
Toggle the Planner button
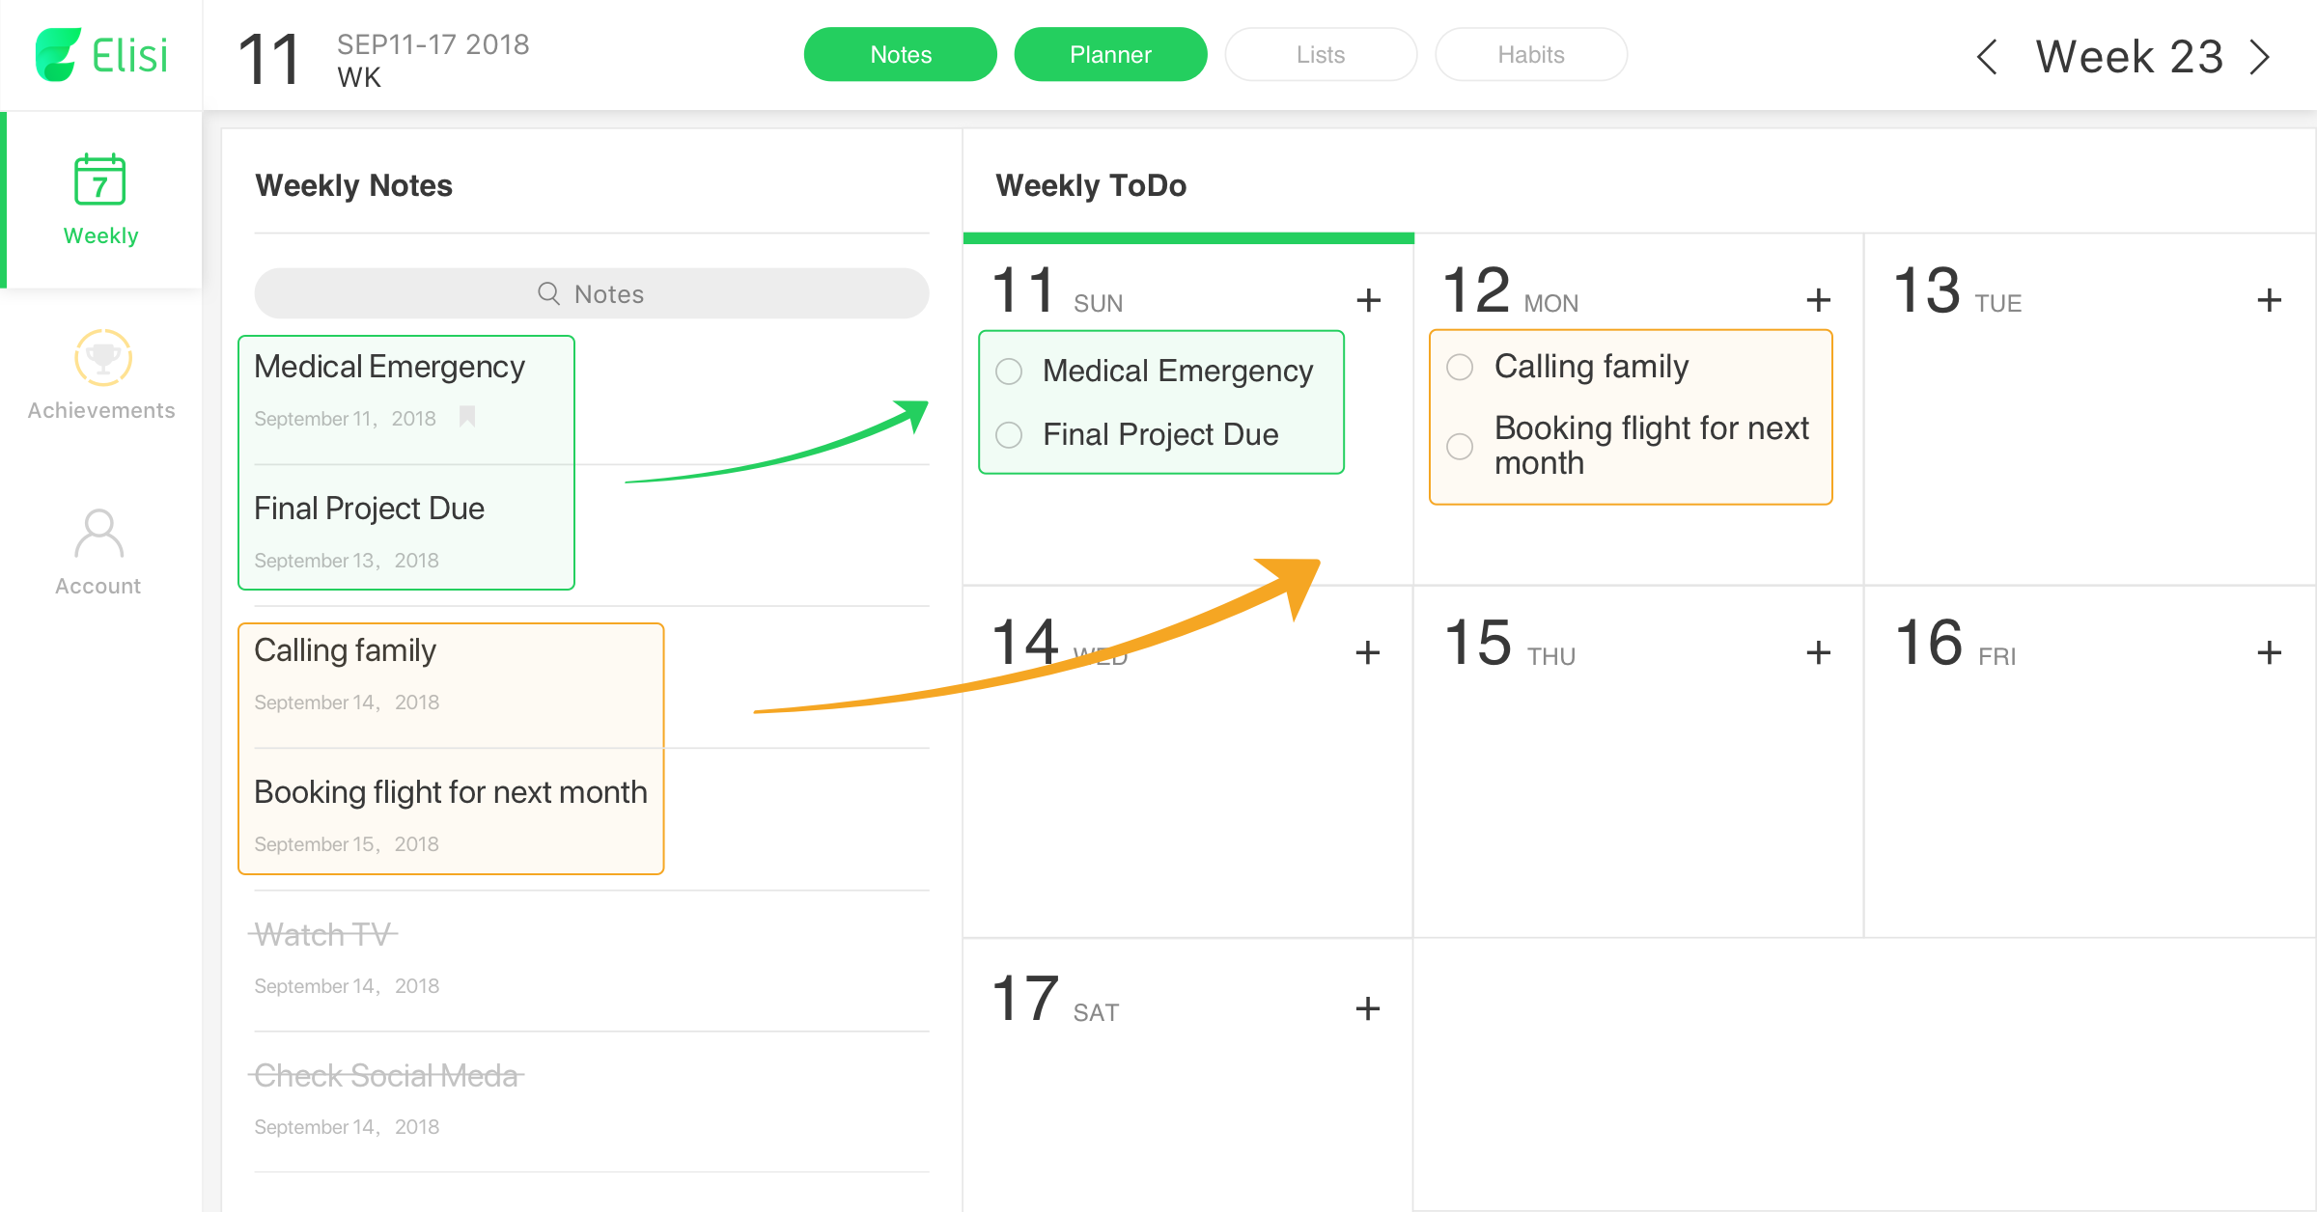(x=1110, y=54)
